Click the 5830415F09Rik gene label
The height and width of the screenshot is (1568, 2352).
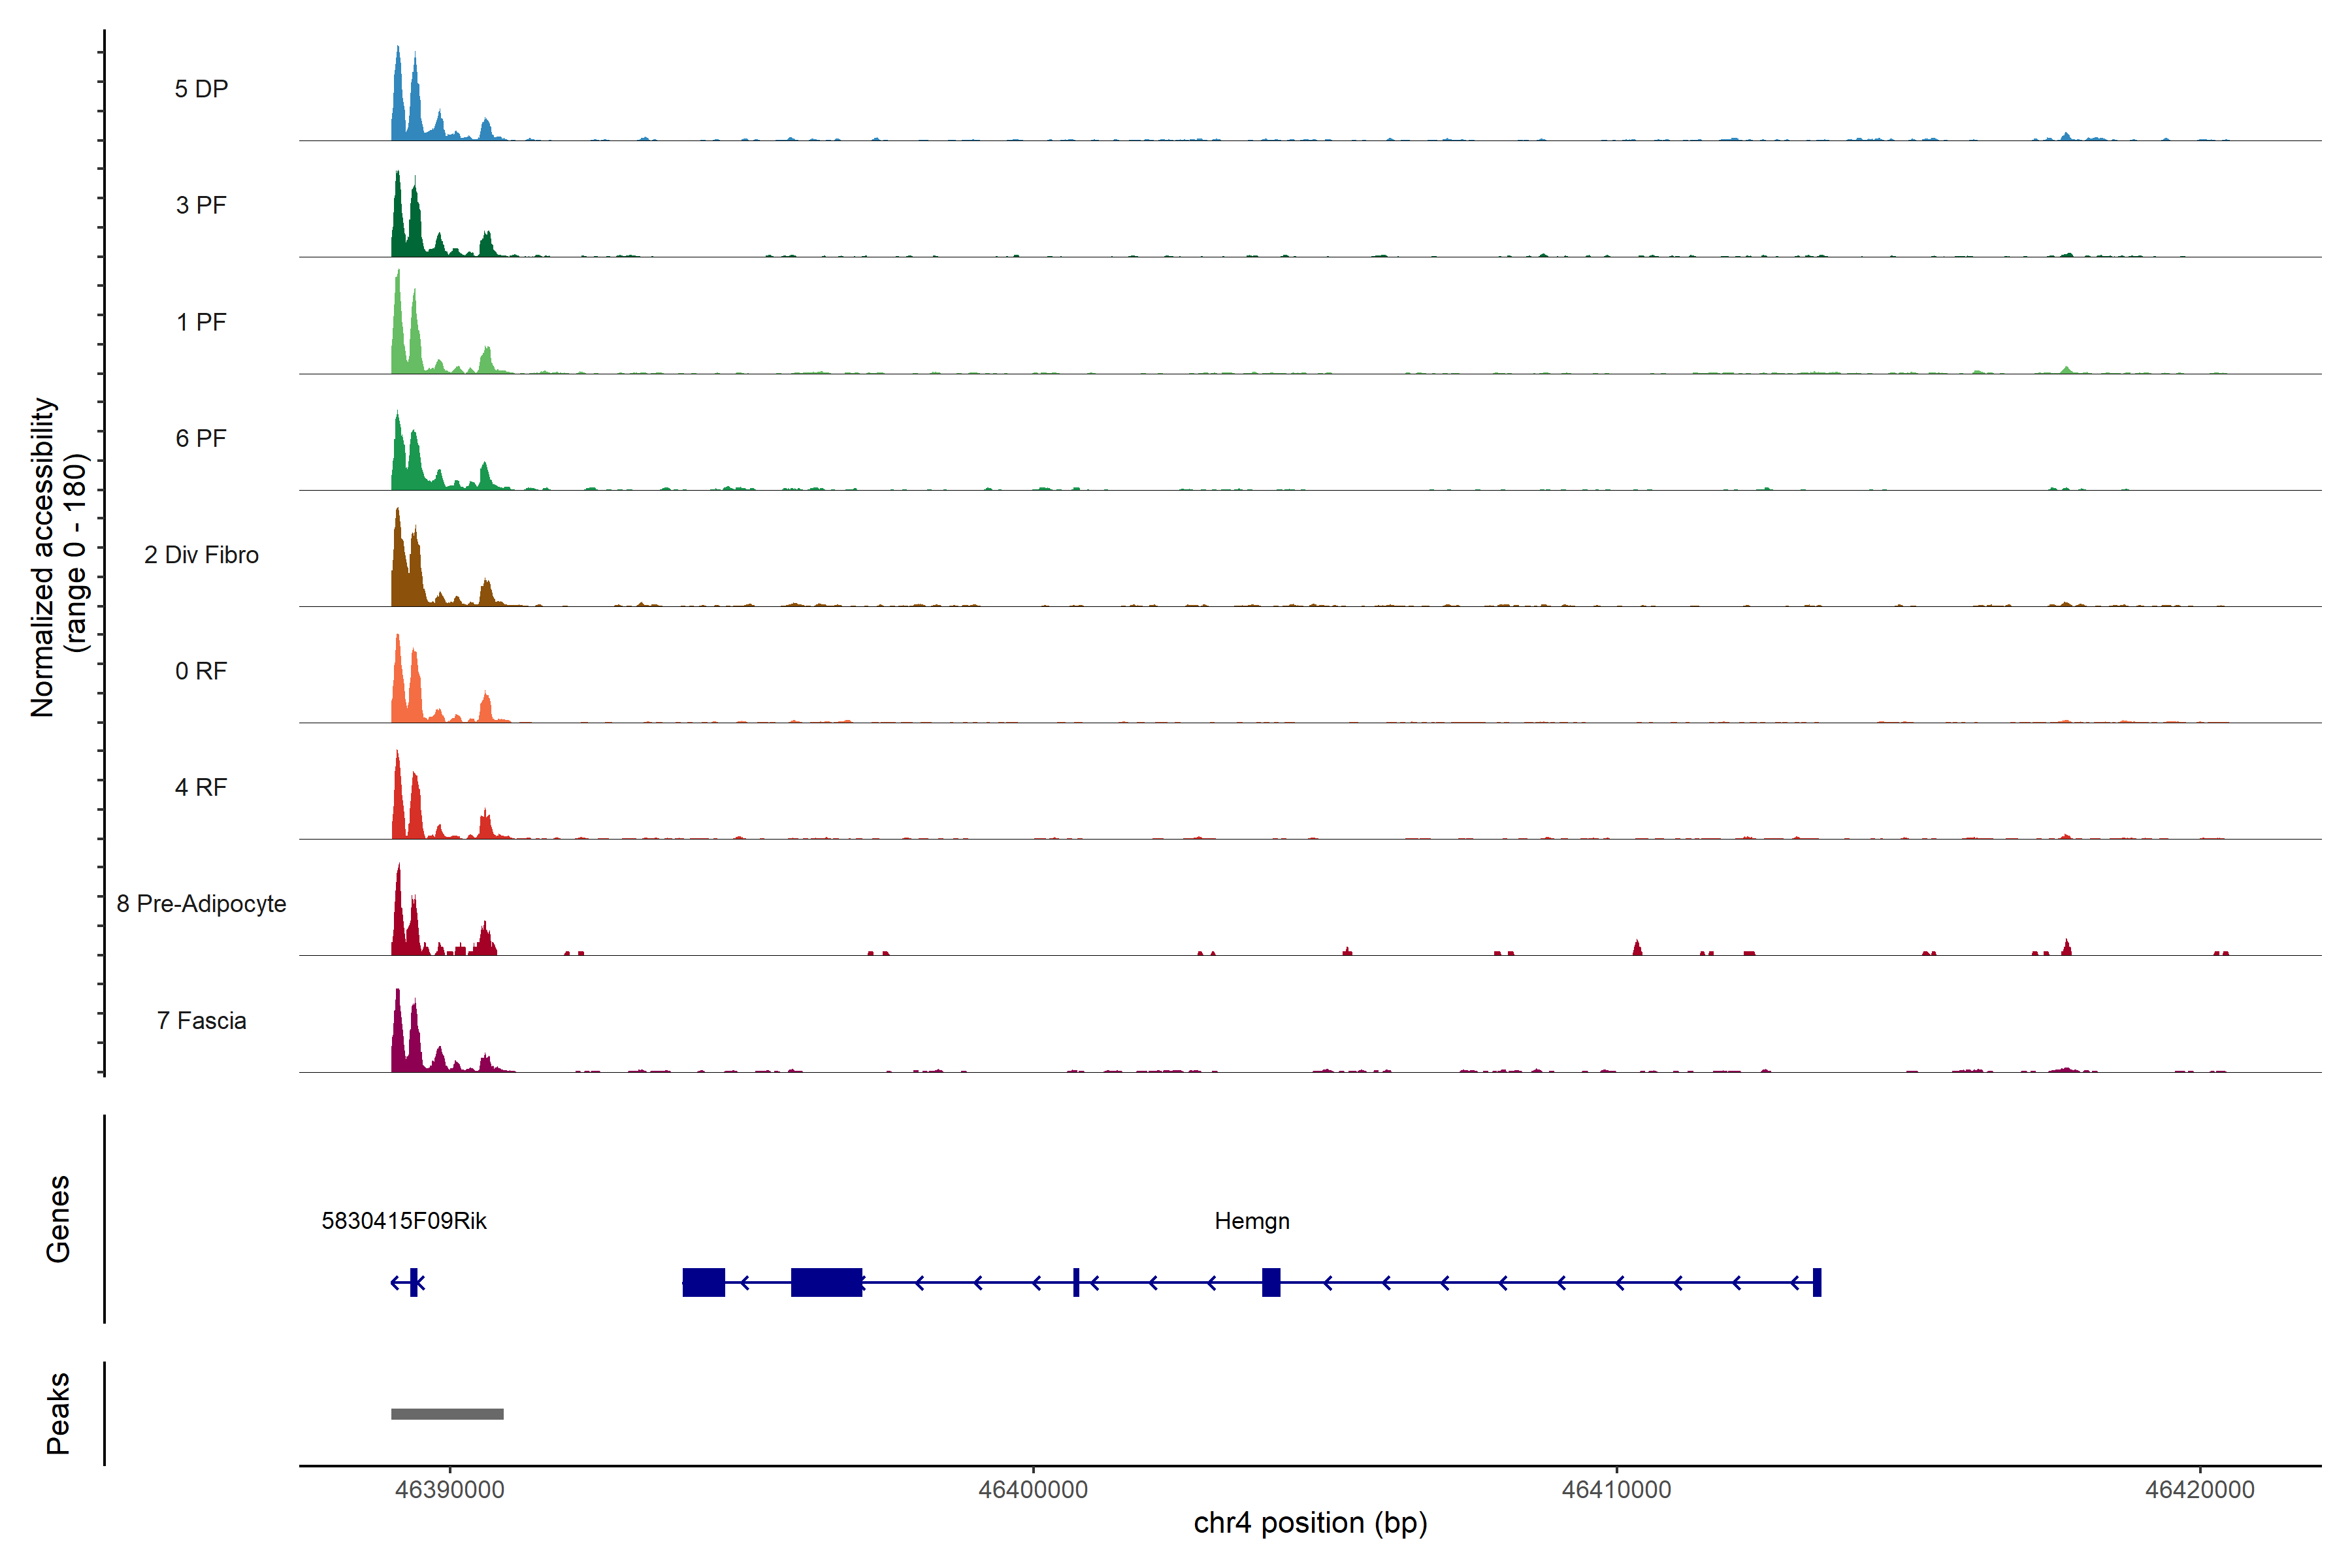[x=404, y=1221]
